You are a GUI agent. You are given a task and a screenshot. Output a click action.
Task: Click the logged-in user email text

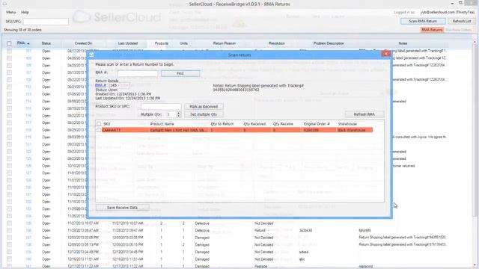(x=448, y=12)
